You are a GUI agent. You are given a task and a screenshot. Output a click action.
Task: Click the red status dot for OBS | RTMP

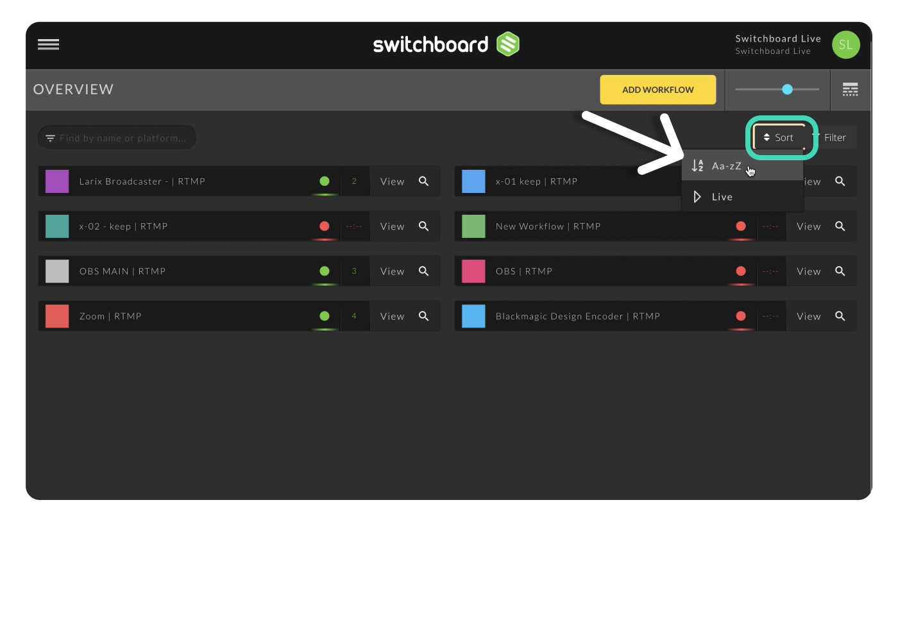pos(741,271)
